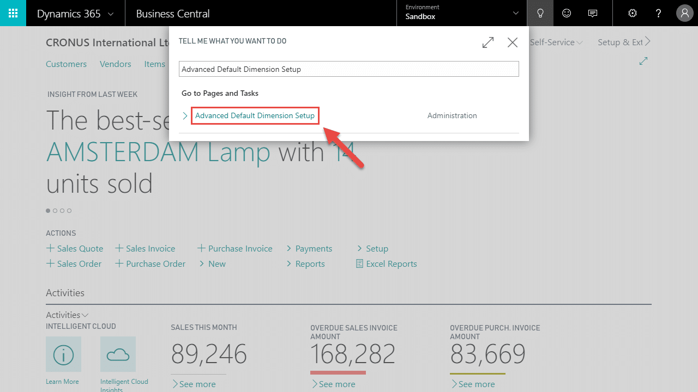Open the Microsoft 365 app launcher grid

(13, 13)
